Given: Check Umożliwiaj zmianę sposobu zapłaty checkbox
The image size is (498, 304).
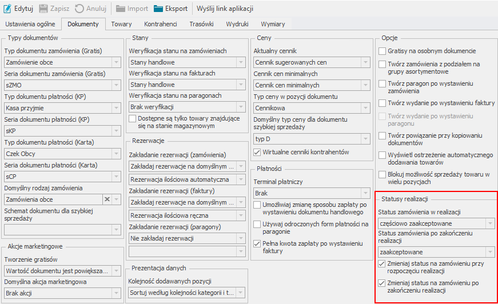Looking at the screenshot, I should point(257,205).
